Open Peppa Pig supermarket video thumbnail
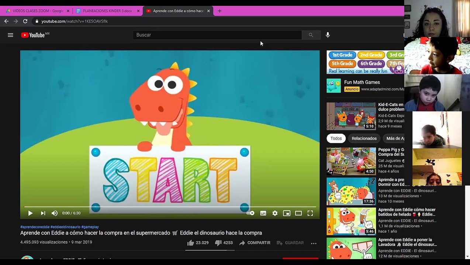This screenshot has height=265, width=470. (x=351, y=161)
